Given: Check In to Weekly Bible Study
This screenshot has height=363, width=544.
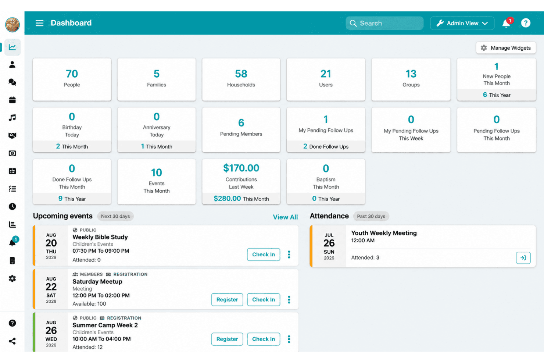Looking at the screenshot, I should (x=264, y=255).
